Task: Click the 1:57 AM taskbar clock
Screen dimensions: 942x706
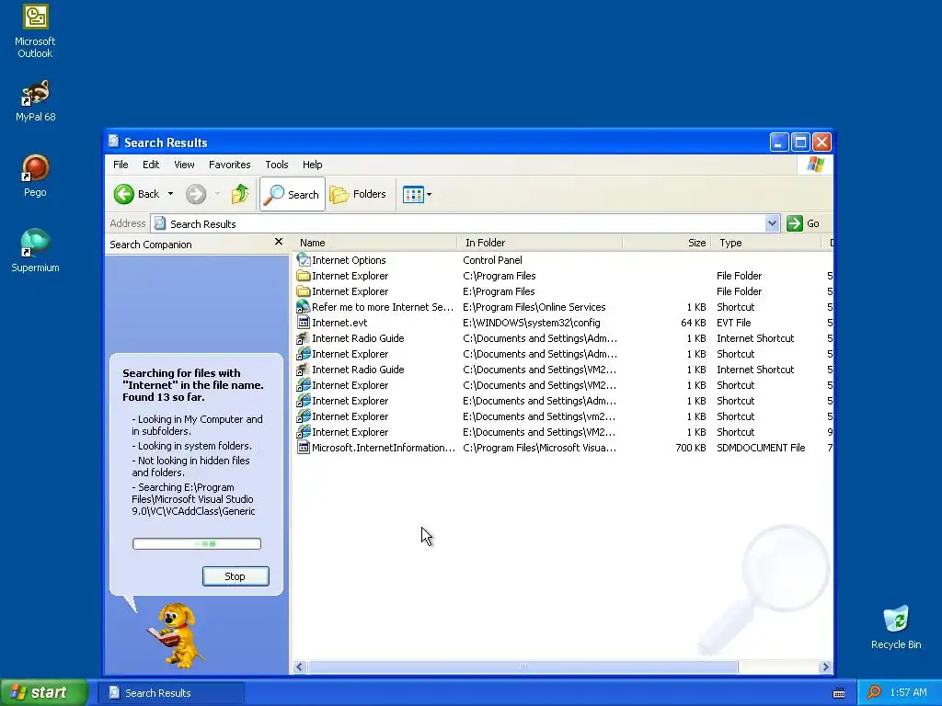Action: [908, 692]
